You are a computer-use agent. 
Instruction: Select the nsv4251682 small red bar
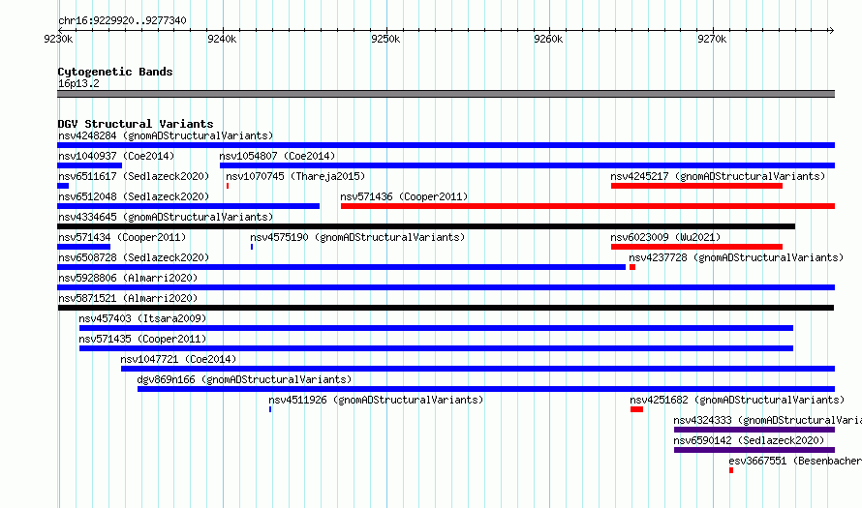click(x=636, y=409)
